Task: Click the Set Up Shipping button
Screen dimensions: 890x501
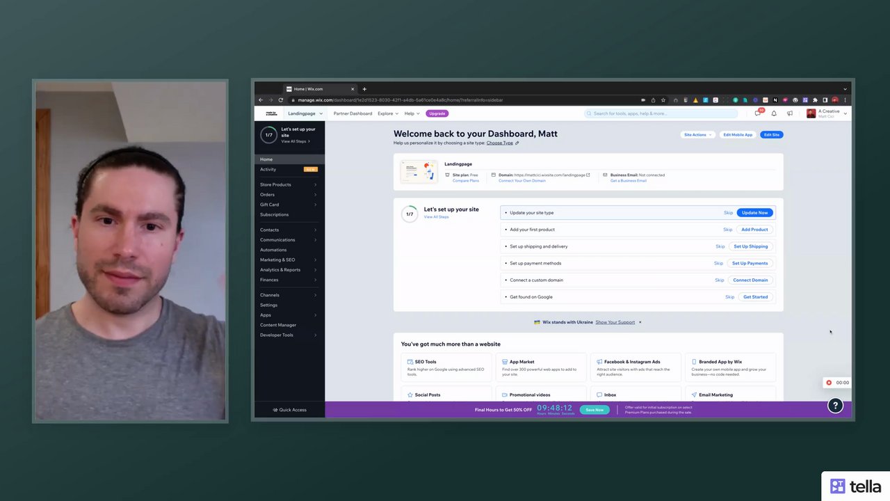Action: [x=751, y=246]
